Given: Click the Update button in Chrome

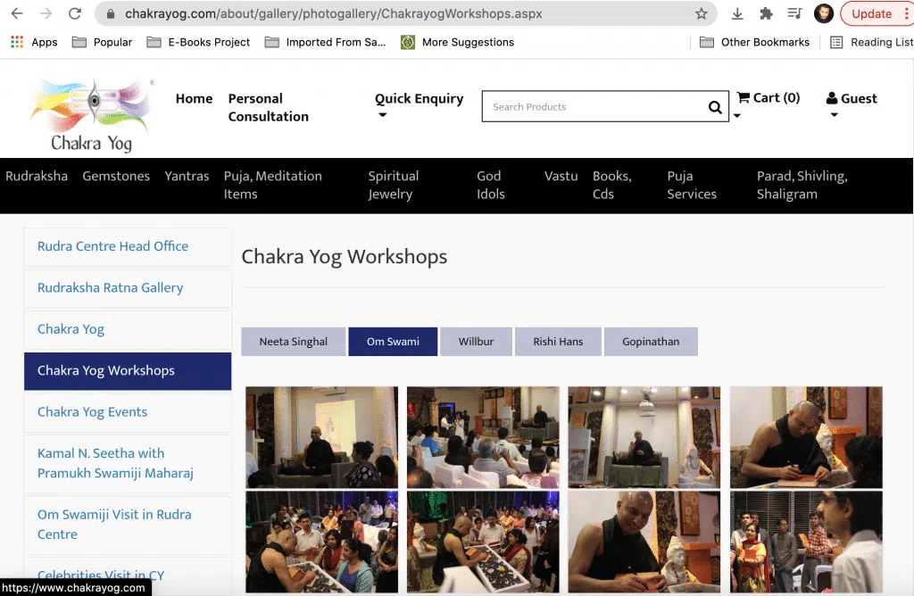Looking at the screenshot, I should tap(871, 13).
